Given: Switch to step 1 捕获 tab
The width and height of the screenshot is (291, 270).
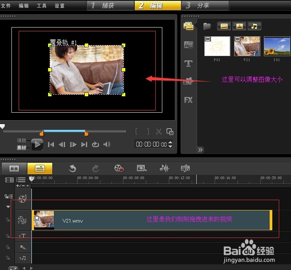Looking at the screenshot, I should 110,5.
